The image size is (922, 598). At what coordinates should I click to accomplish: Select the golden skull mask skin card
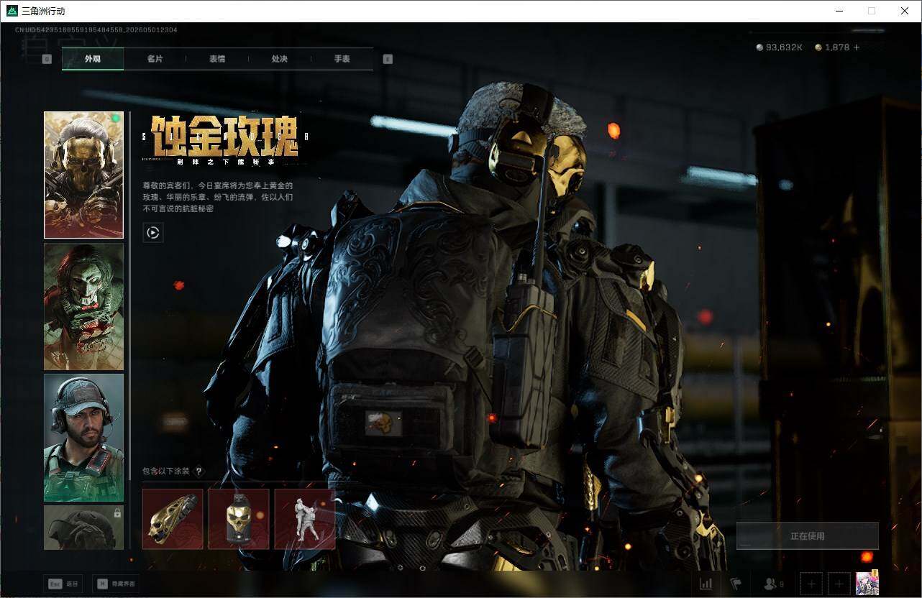[x=83, y=175]
